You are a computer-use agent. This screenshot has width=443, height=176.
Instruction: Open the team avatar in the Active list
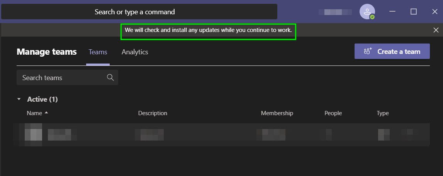(33, 134)
